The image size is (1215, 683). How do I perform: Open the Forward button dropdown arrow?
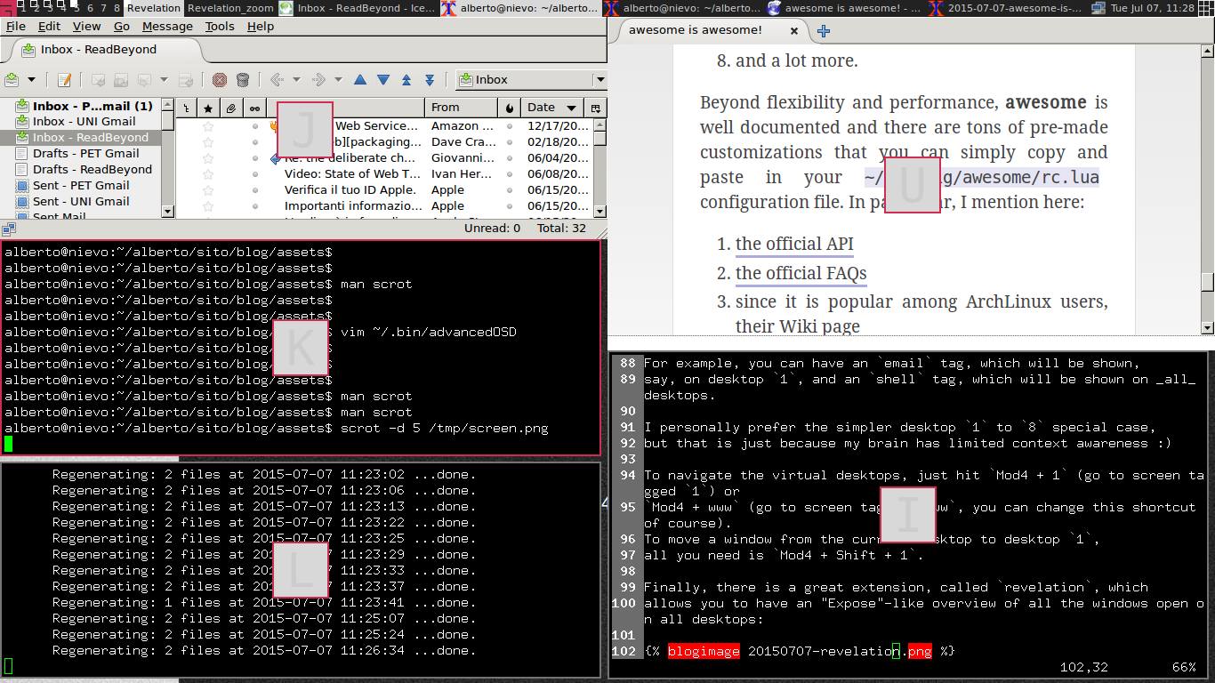pos(164,80)
